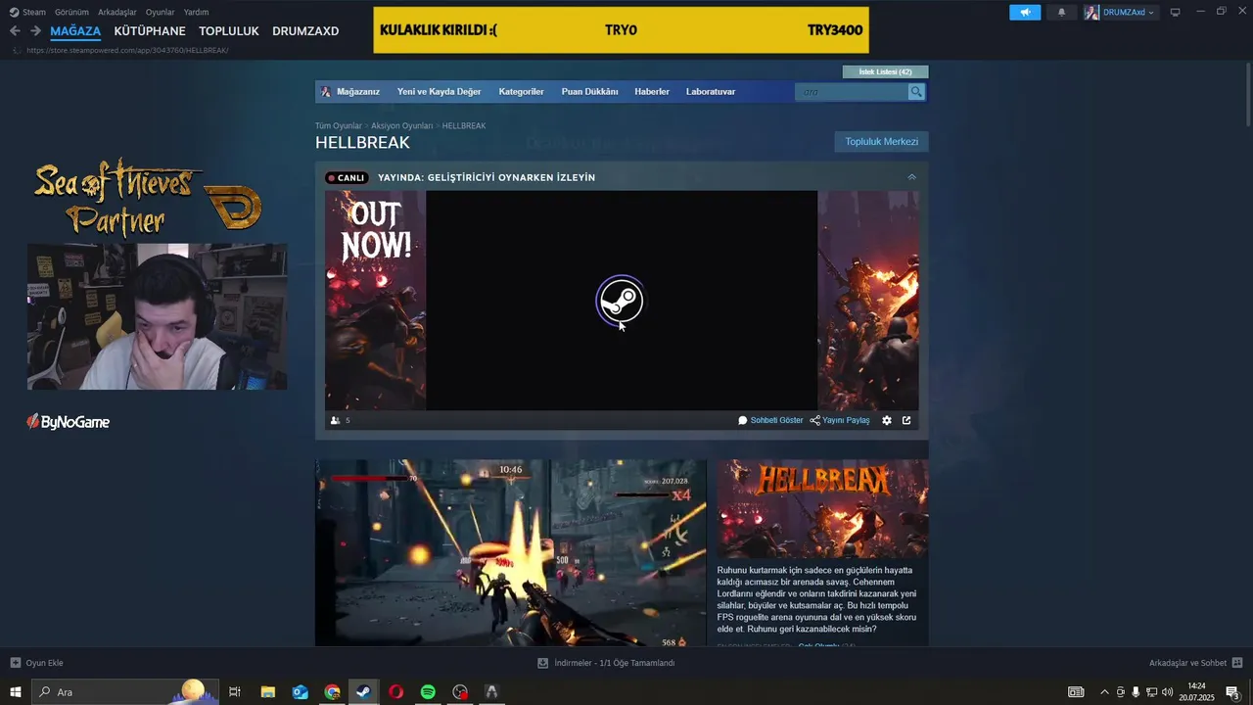Open the DRUMZAxd account dropdown
The height and width of the screenshot is (705, 1253).
[1120, 12]
